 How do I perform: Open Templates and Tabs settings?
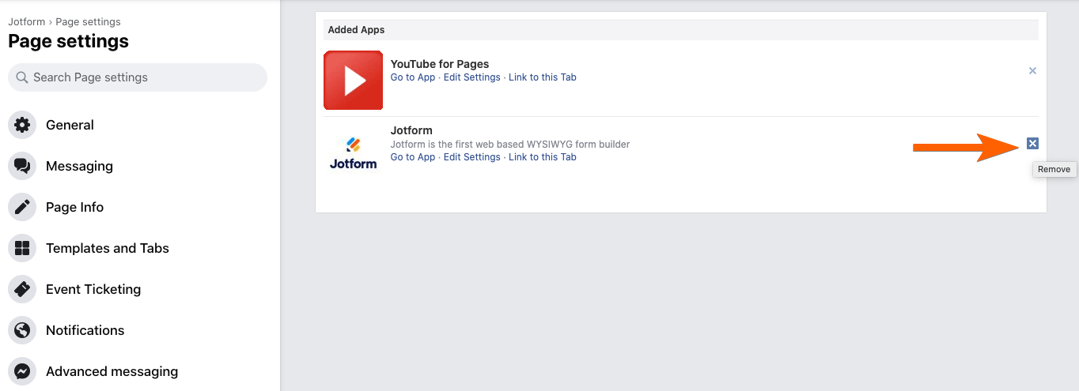(x=108, y=248)
